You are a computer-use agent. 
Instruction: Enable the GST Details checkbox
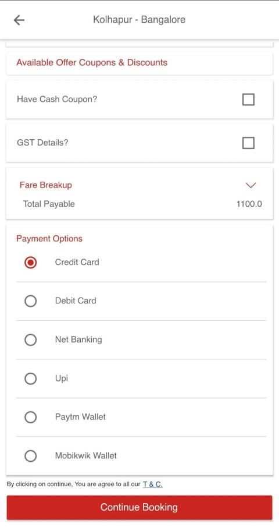[248, 143]
